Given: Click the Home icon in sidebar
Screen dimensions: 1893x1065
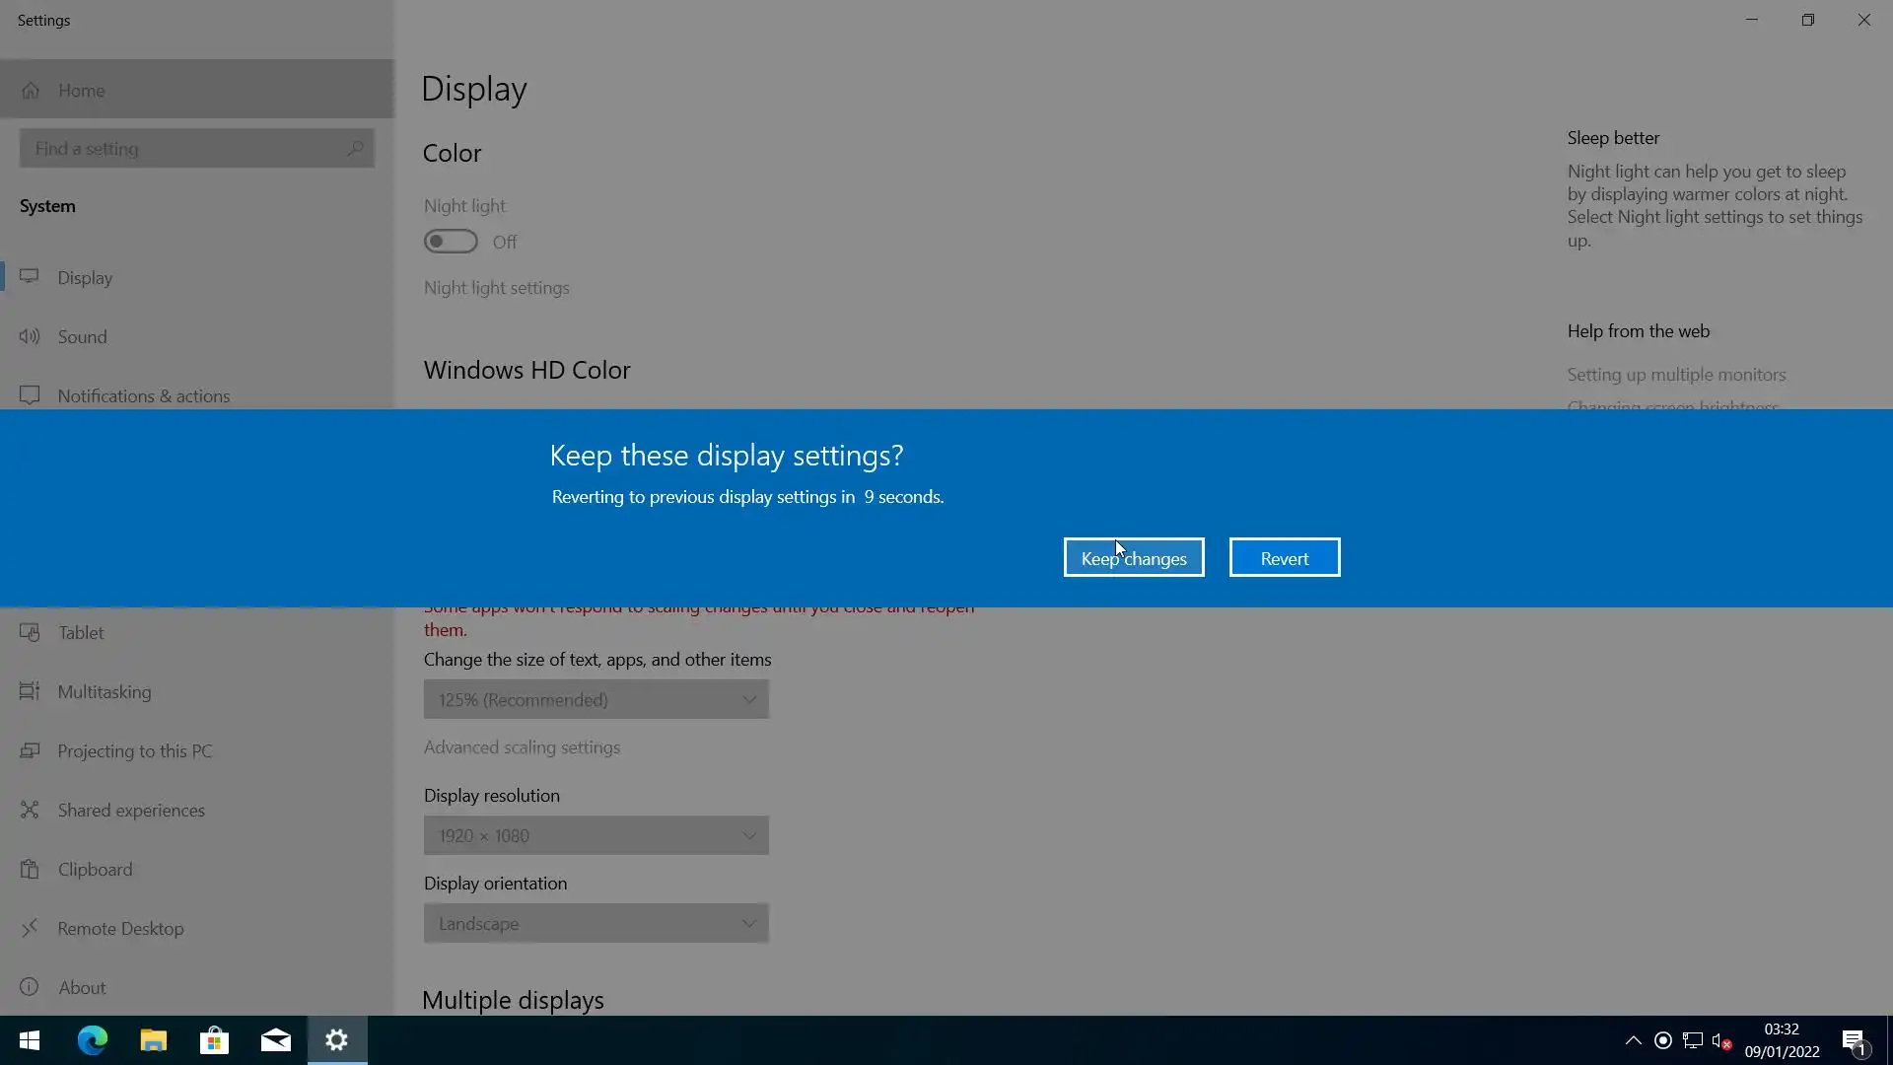Looking at the screenshot, I should pyautogui.click(x=31, y=90).
